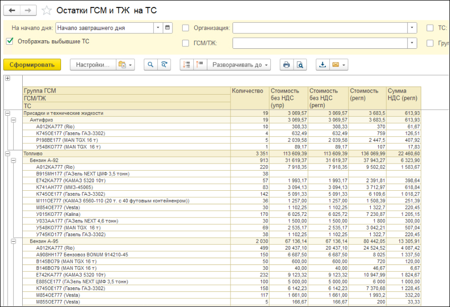Open calendar picker for the date field

tap(168, 28)
